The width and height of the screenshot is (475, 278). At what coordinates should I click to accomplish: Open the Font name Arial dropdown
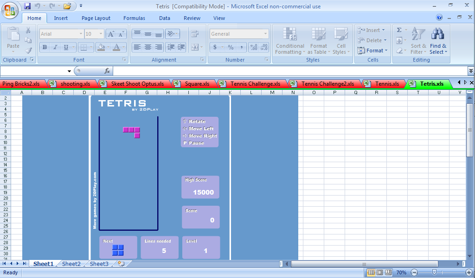(81, 34)
